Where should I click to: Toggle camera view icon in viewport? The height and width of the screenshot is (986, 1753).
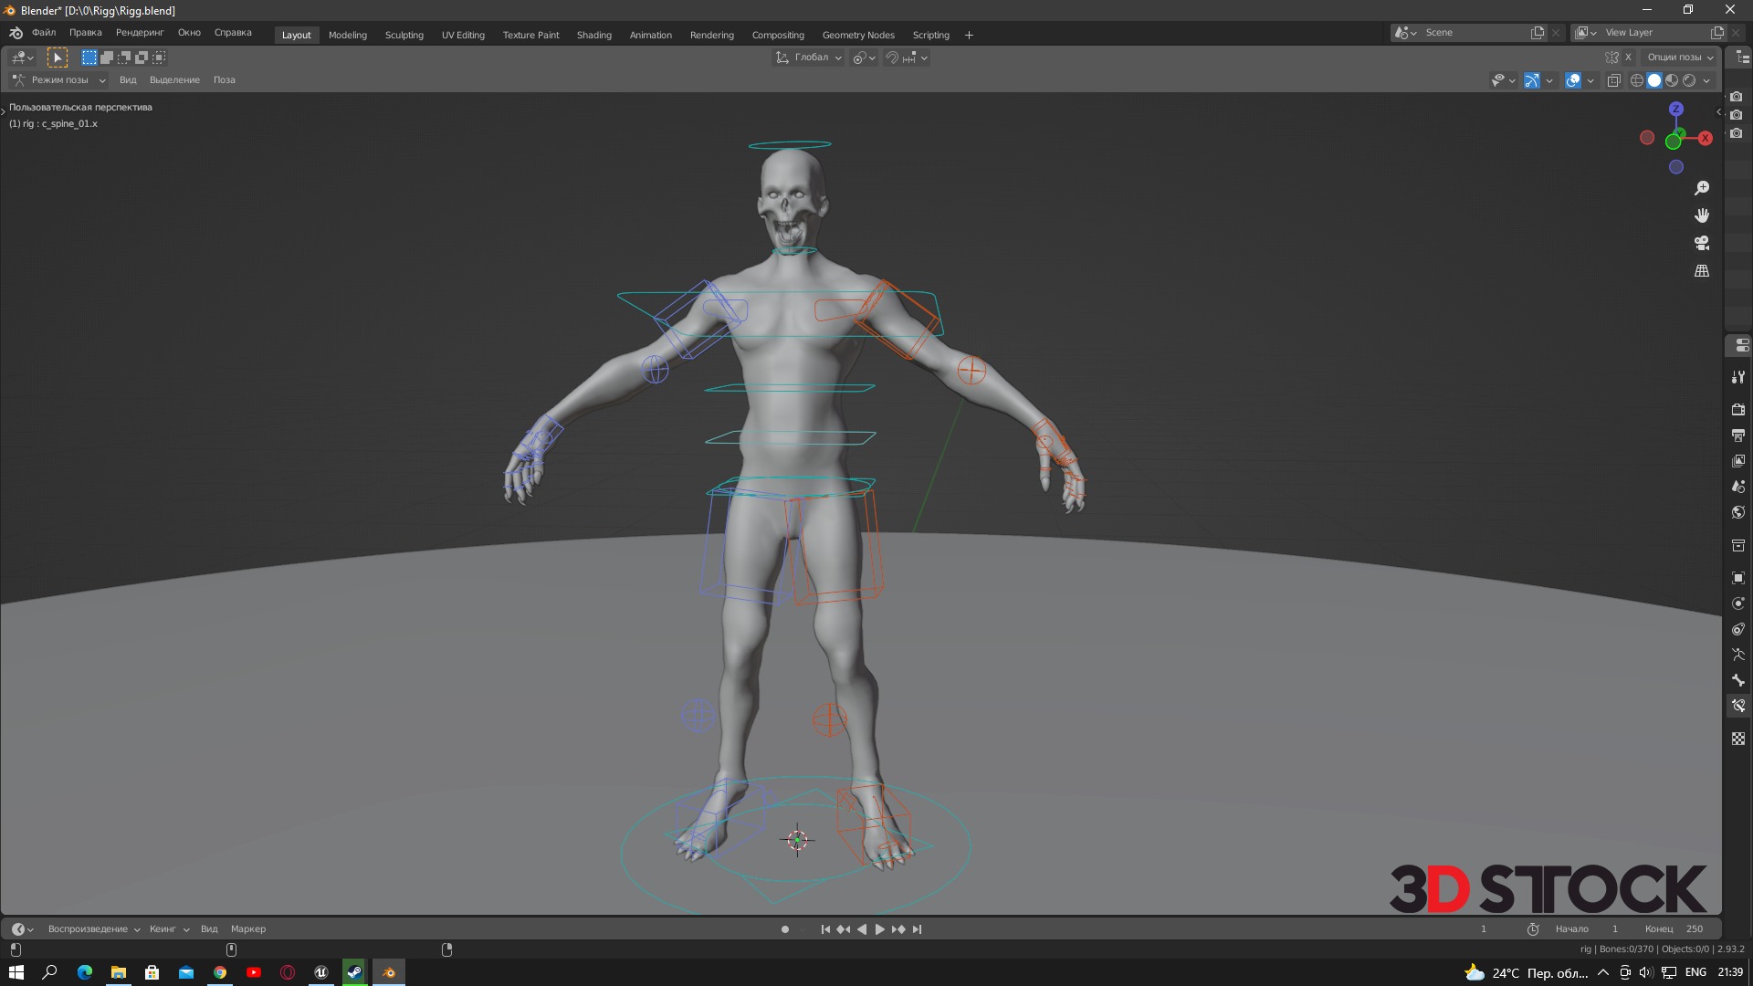click(x=1702, y=243)
